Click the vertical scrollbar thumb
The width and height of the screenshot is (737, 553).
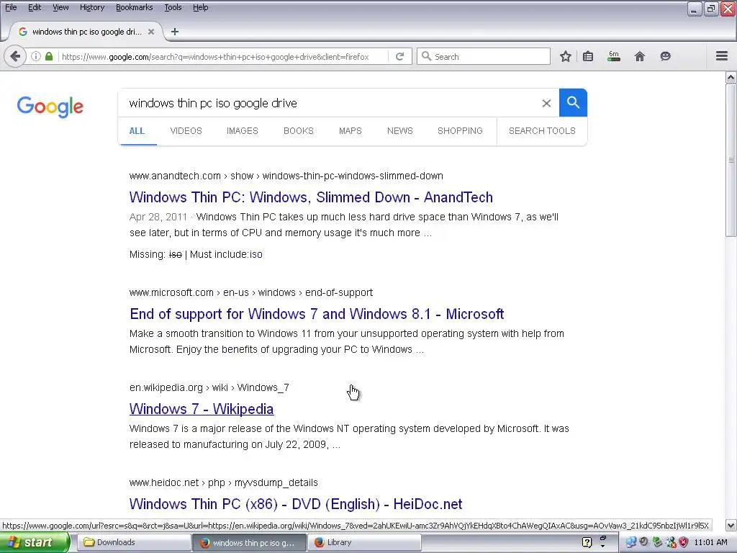click(x=731, y=160)
